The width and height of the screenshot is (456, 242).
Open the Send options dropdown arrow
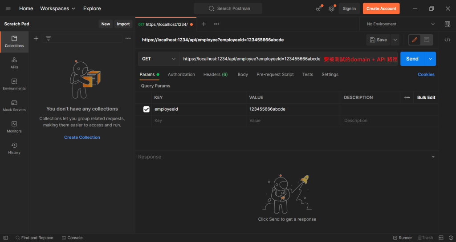click(x=431, y=59)
